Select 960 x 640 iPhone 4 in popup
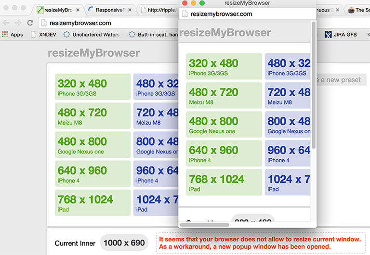This screenshot has height=255, width=370. click(x=288, y=153)
